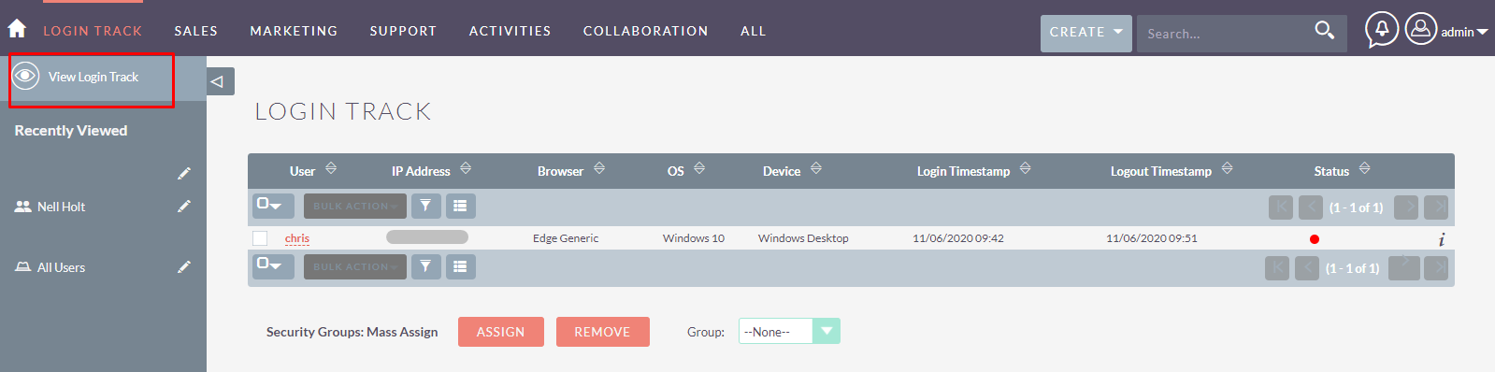Toggle top select-all checkbox dropdown
The width and height of the screenshot is (1495, 372).
point(273,206)
